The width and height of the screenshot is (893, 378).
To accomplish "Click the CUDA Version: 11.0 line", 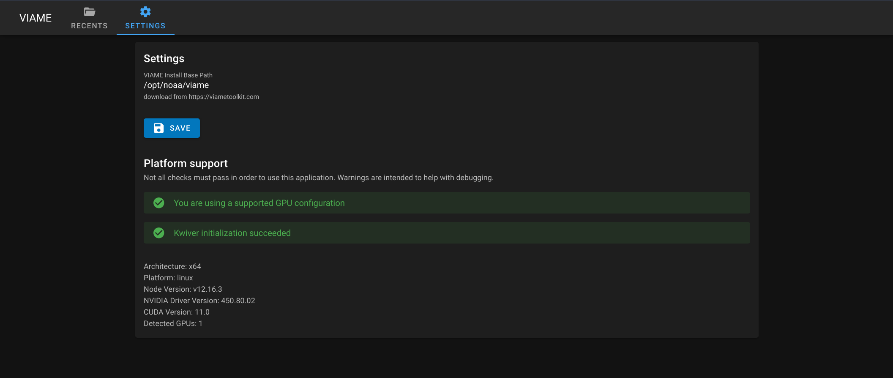I will (177, 312).
